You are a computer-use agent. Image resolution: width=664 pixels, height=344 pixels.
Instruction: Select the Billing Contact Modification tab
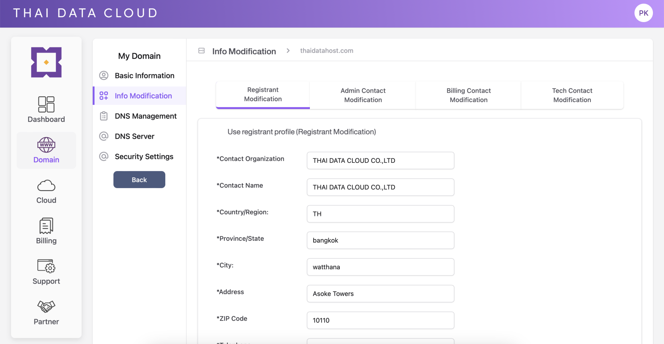tap(468, 95)
